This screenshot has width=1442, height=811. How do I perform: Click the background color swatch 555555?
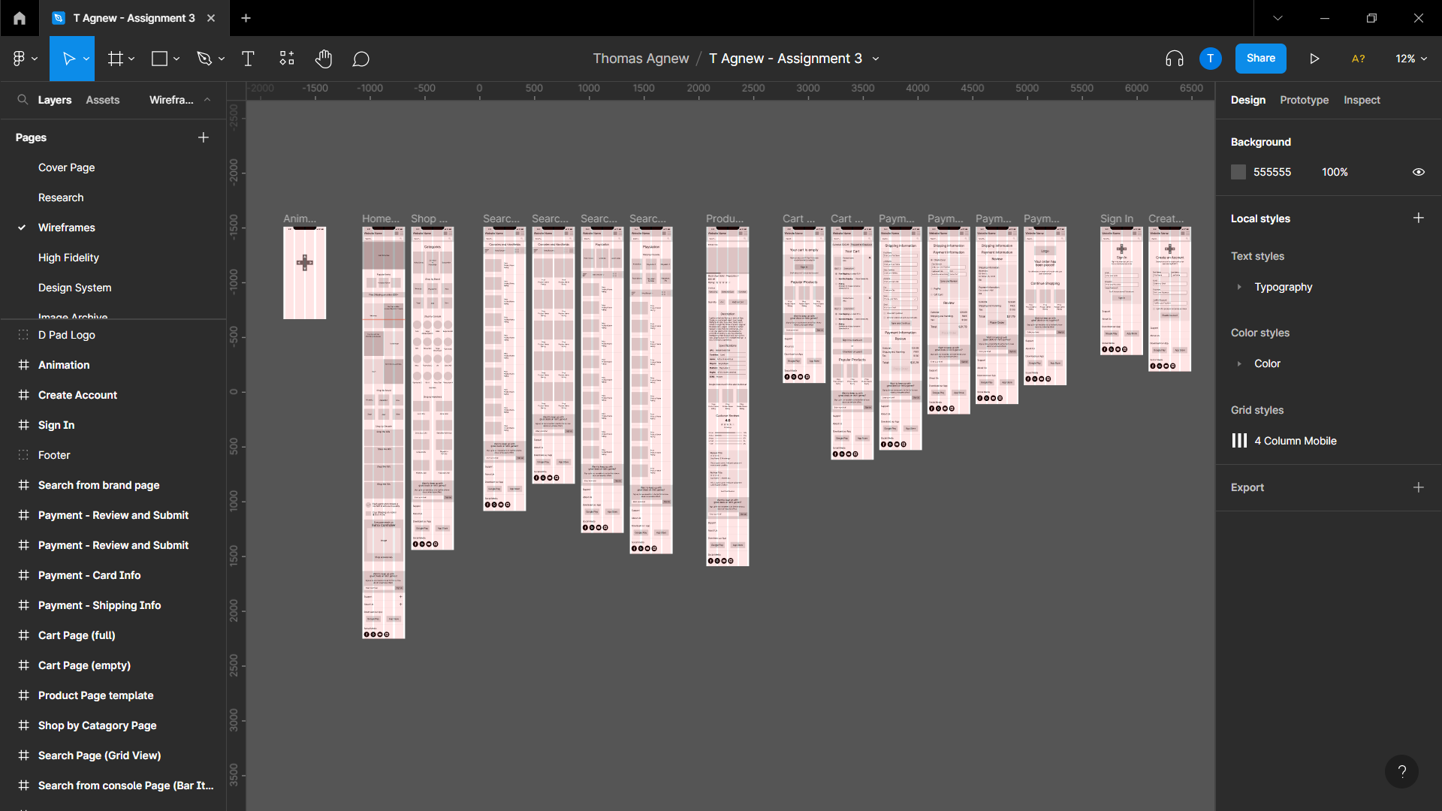click(1238, 172)
